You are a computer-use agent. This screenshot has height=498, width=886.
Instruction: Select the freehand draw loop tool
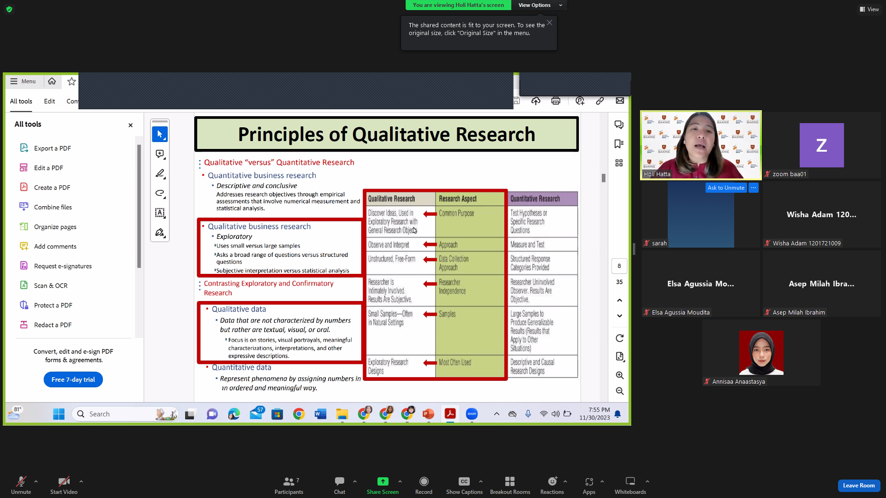click(x=160, y=193)
